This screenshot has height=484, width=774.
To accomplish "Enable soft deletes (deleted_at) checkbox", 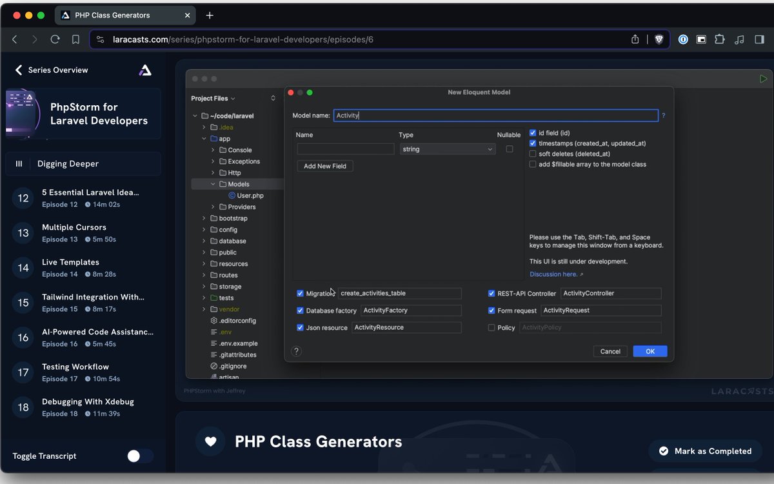I will point(533,154).
